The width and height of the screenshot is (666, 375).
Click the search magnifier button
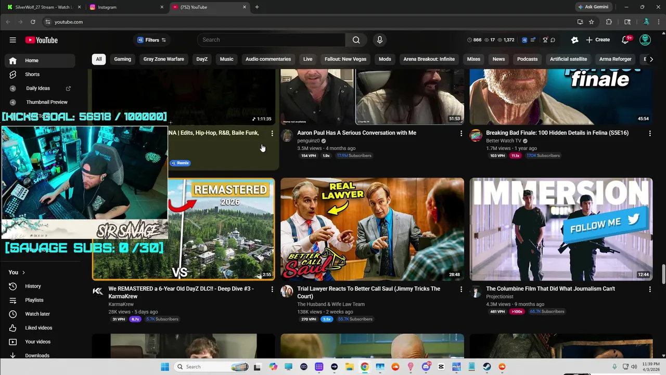click(356, 40)
